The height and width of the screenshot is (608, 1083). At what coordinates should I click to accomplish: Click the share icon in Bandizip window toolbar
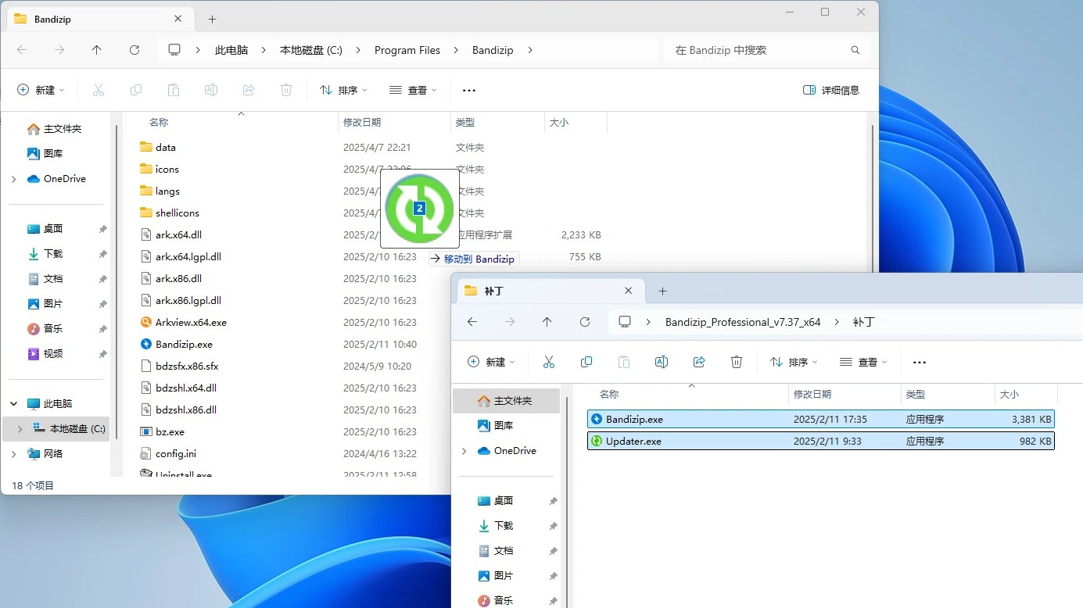click(x=249, y=91)
